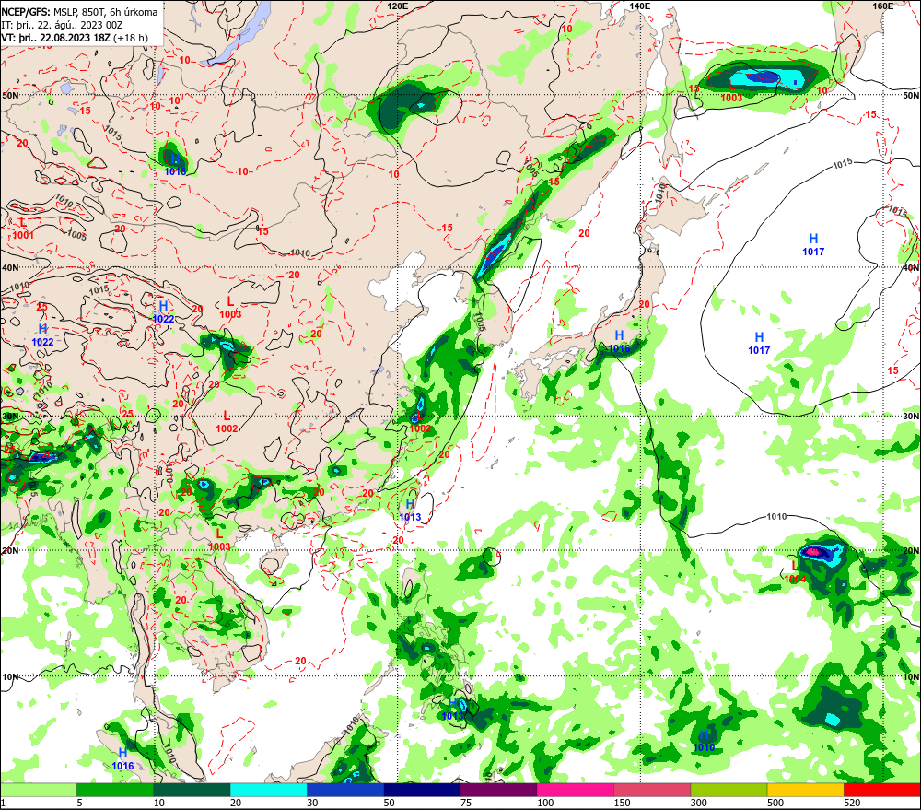This screenshot has width=921, height=810.
Task: Click the legend tick label 500
Action: pos(775,803)
